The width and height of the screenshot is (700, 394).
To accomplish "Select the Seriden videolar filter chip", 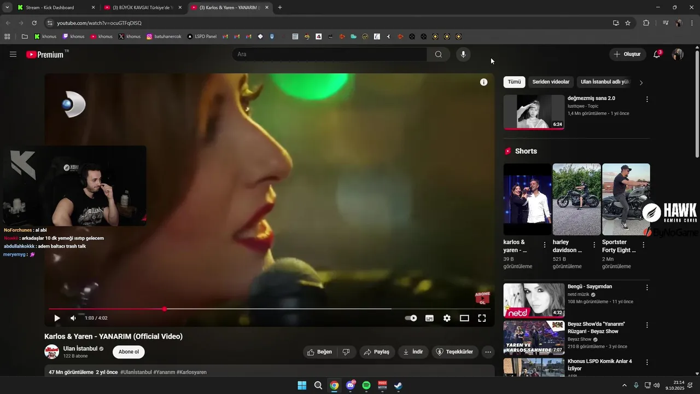I will pyautogui.click(x=551, y=82).
